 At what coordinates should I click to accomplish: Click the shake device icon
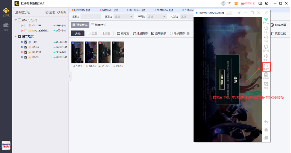[x=266, y=47]
